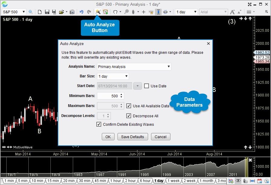Close the overview panel with the white X
This screenshot has height=185, width=271.
250,160
